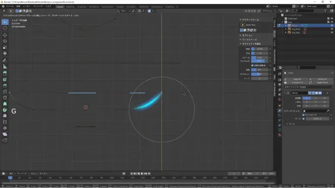Toggle proportional editing button in viewport header

tap(149, 11)
